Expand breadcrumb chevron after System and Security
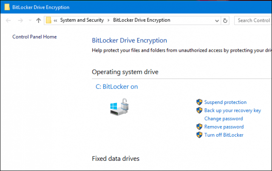272x171 pixels. pyautogui.click(x=108, y=20)
